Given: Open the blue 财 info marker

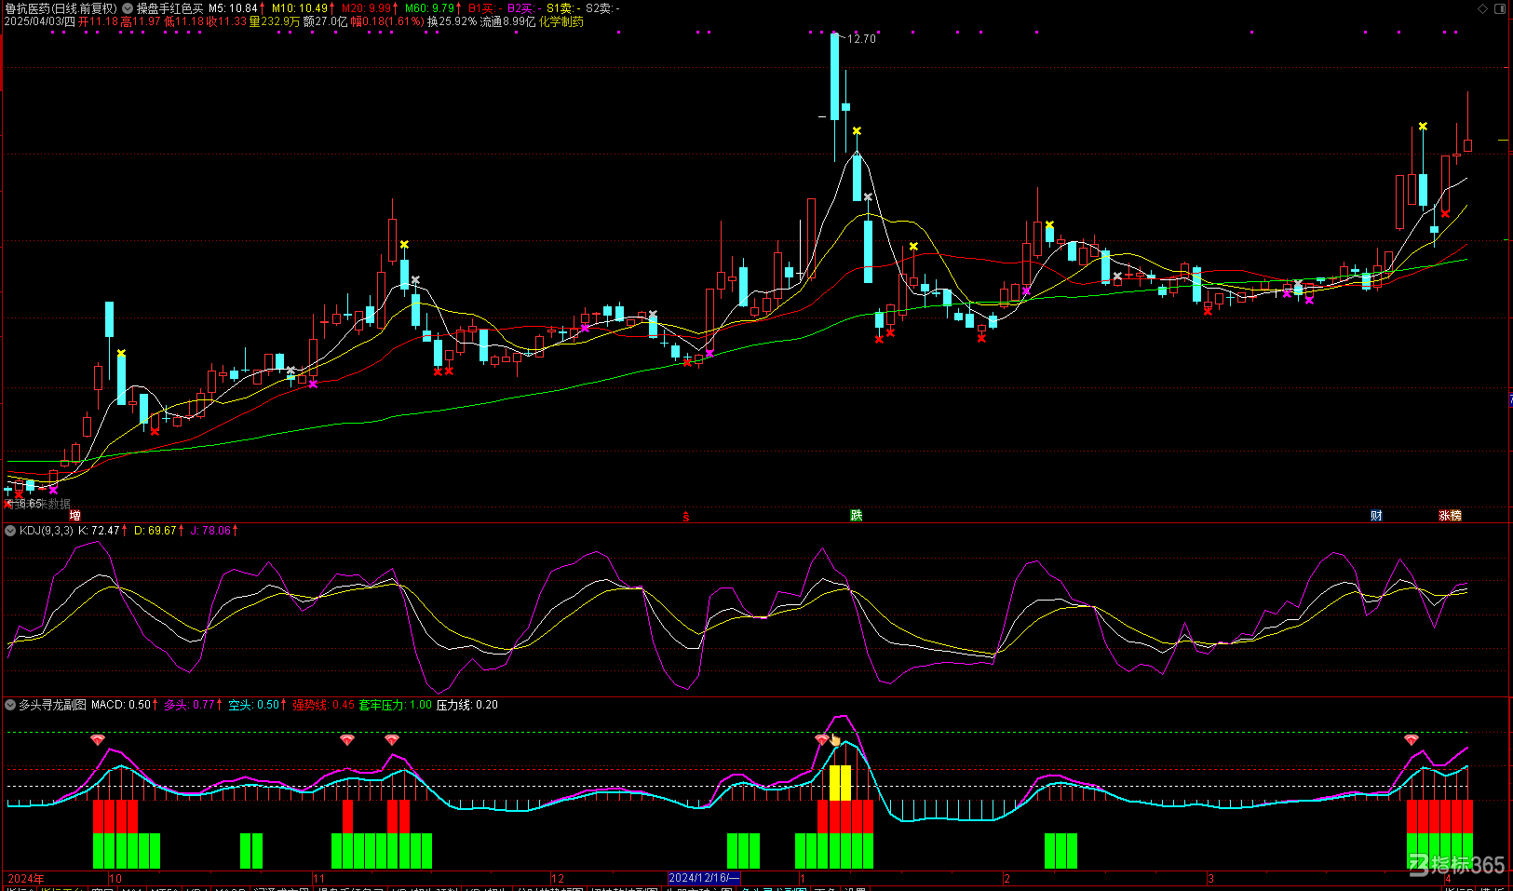Looking at the screenshot, I should (1376, 516).
